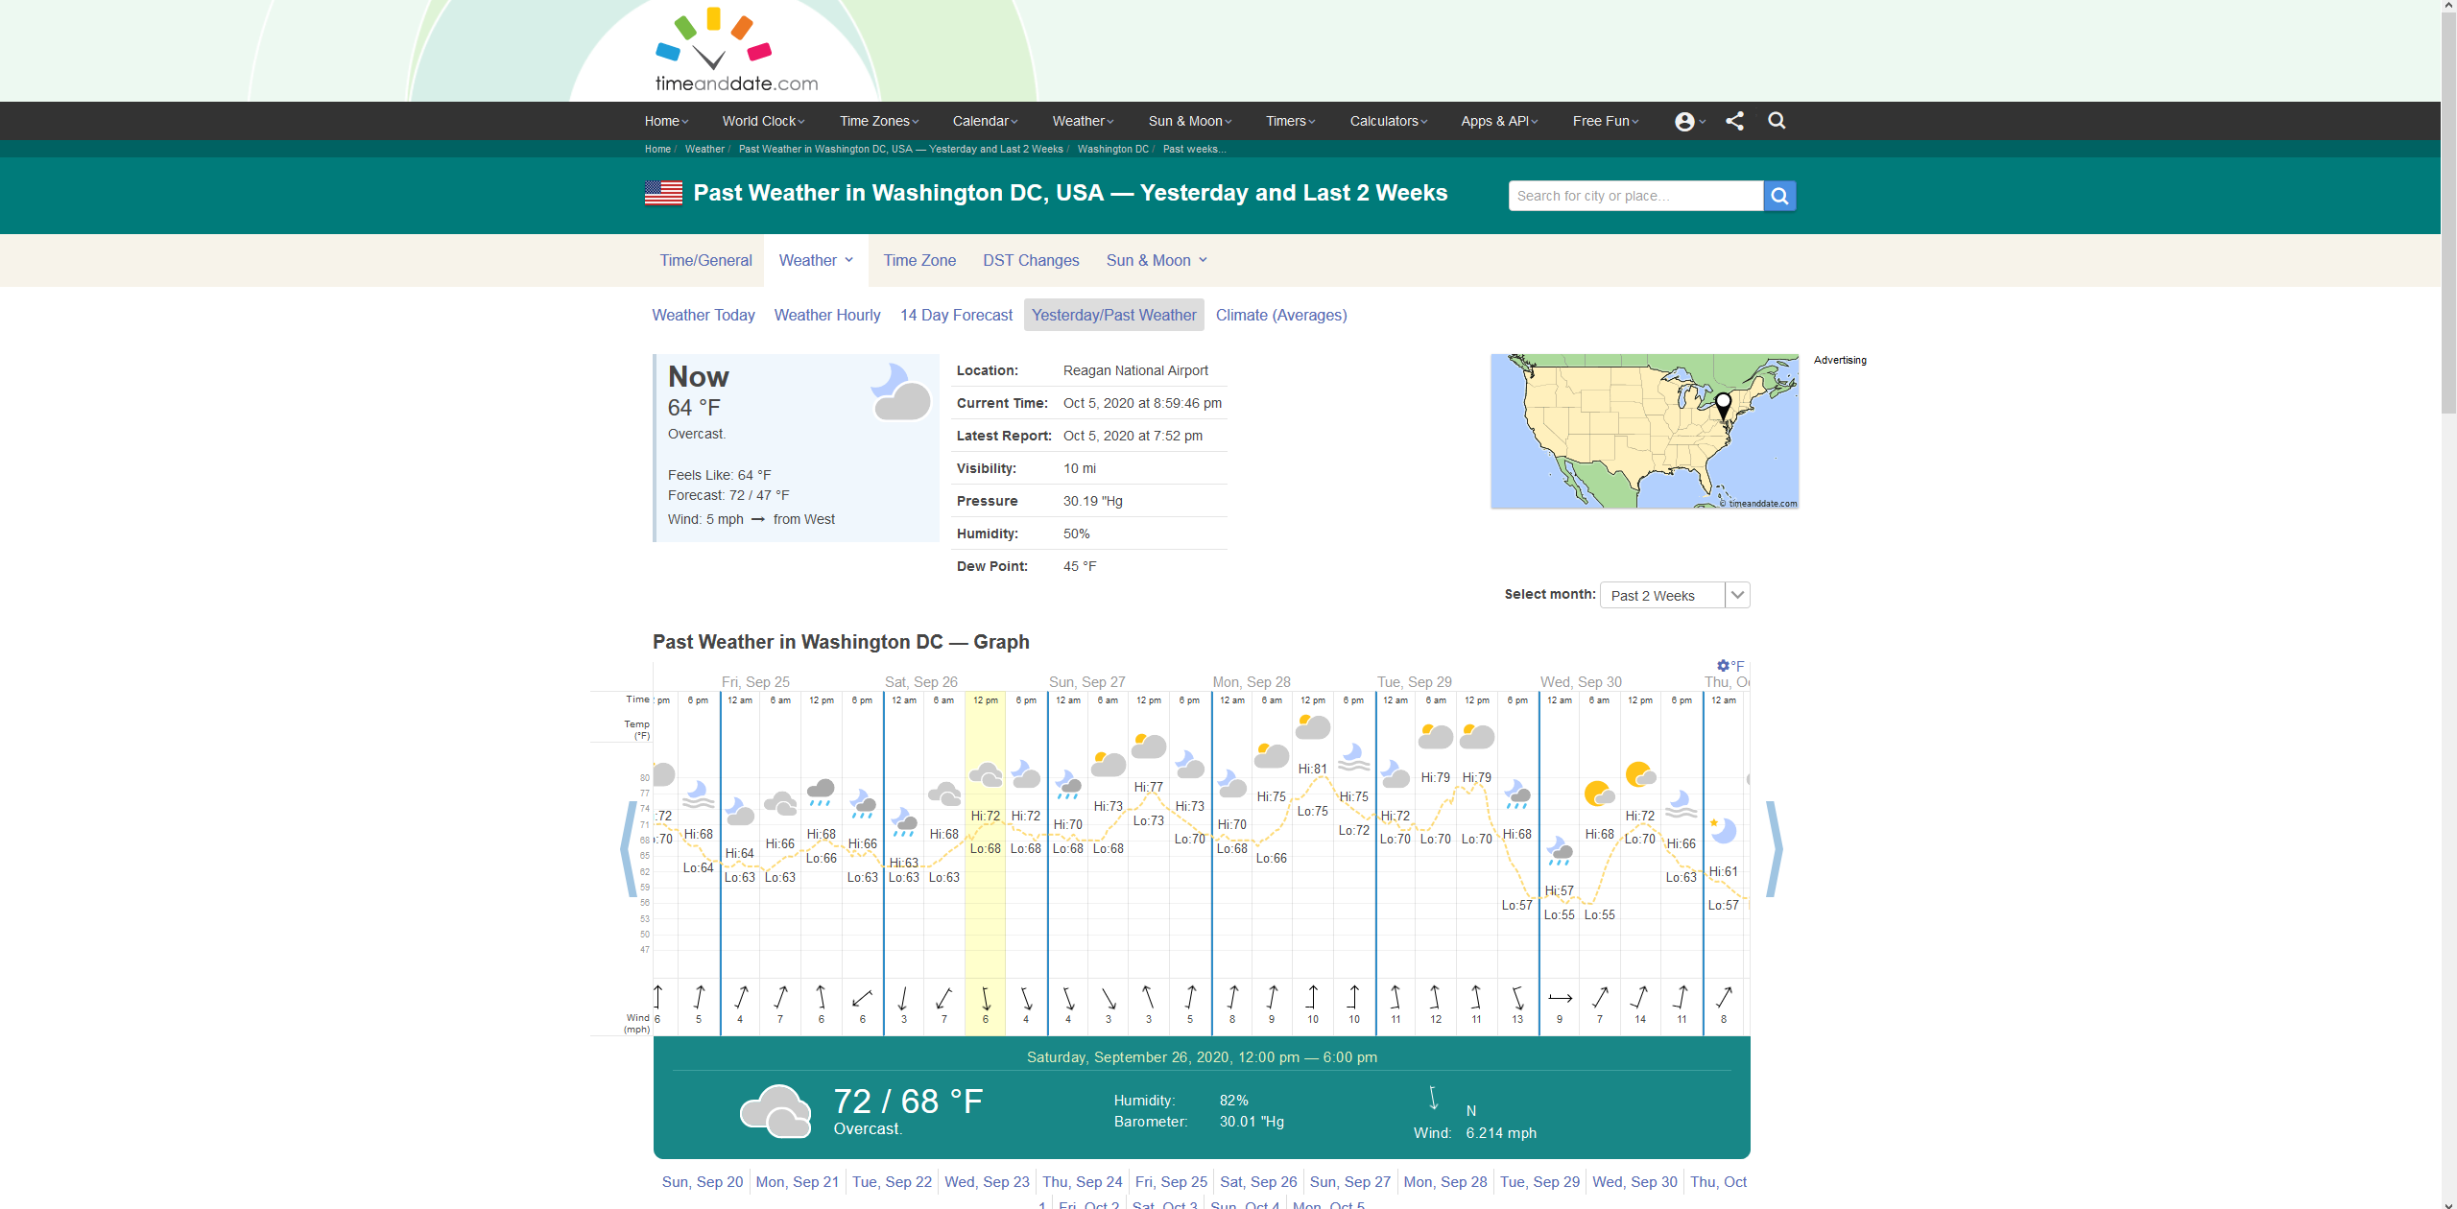Image resolution: width=2457 pixels, height=1209 pixels.
Task: Open the Wed, Sep 30 date link
Action: [1634, 1181]
